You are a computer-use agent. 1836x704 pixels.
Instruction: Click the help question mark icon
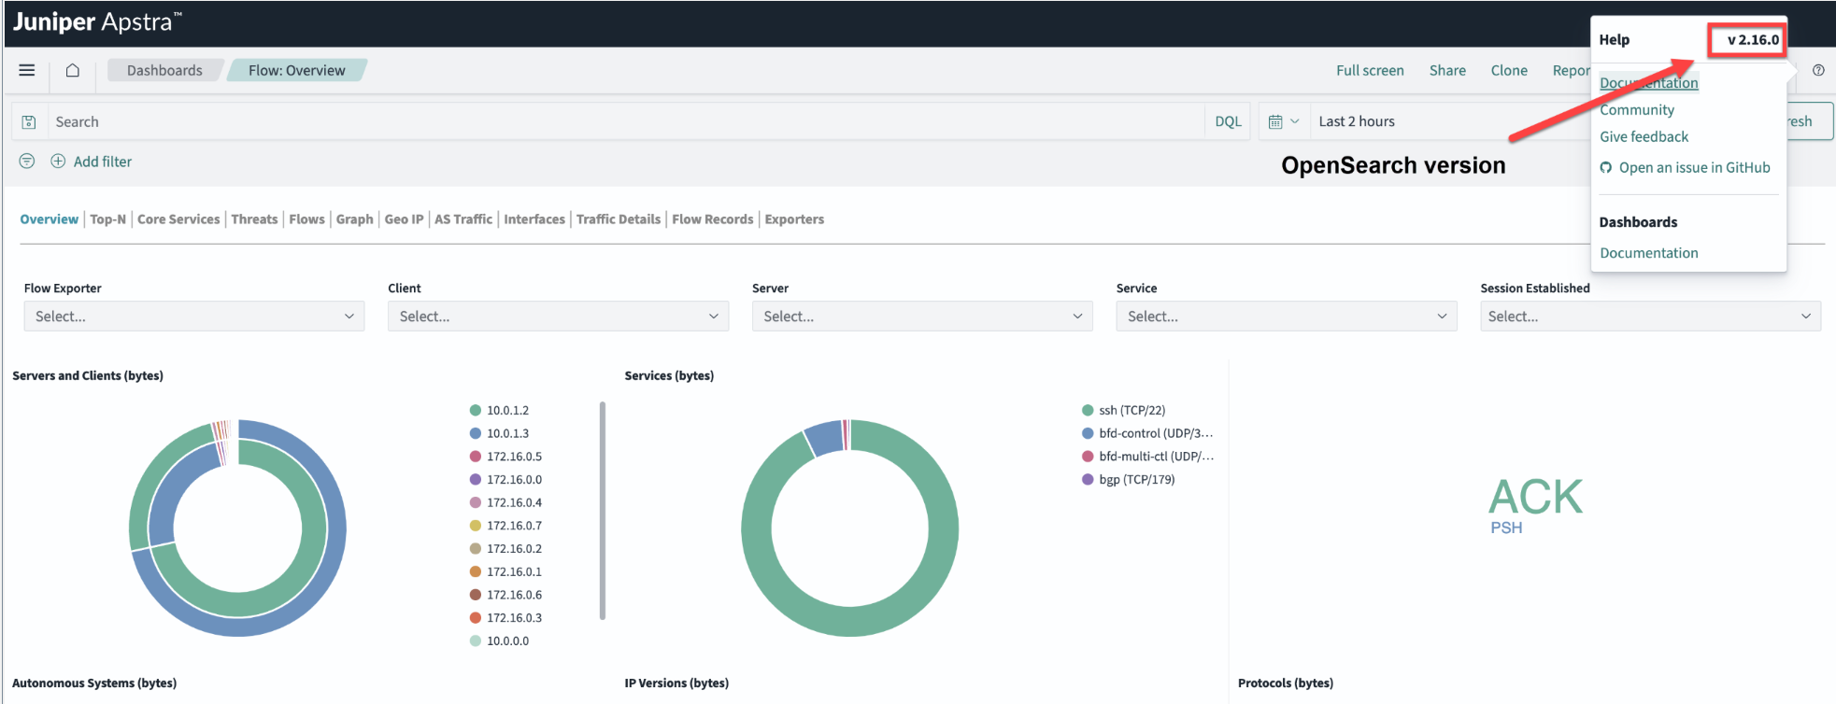pos(1818,70)
